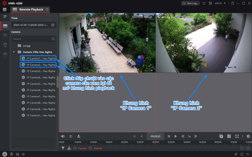
Task: Open the control panel grid menu
Action: point(5,10)
